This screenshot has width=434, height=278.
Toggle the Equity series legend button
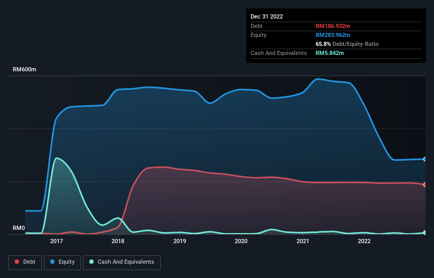click(62, 262)
